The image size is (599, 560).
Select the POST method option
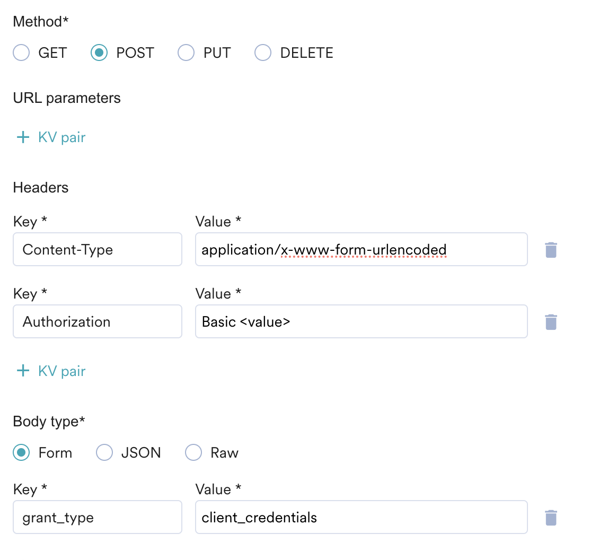[x=99, y=52]
